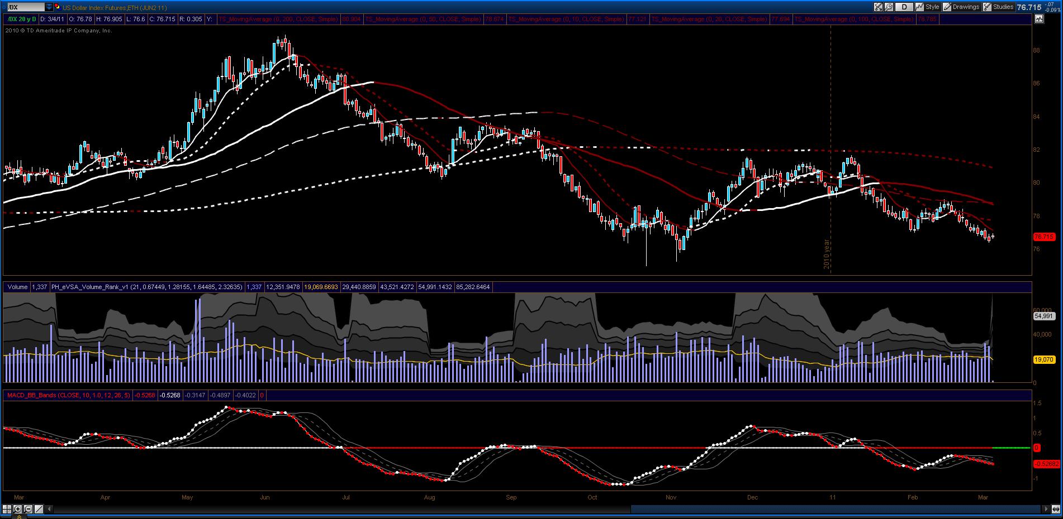Click the 19,069.6693 volume value
The height and width of the screenshot is (519, 1063).
pyautogui.click(x=321, y=287)
